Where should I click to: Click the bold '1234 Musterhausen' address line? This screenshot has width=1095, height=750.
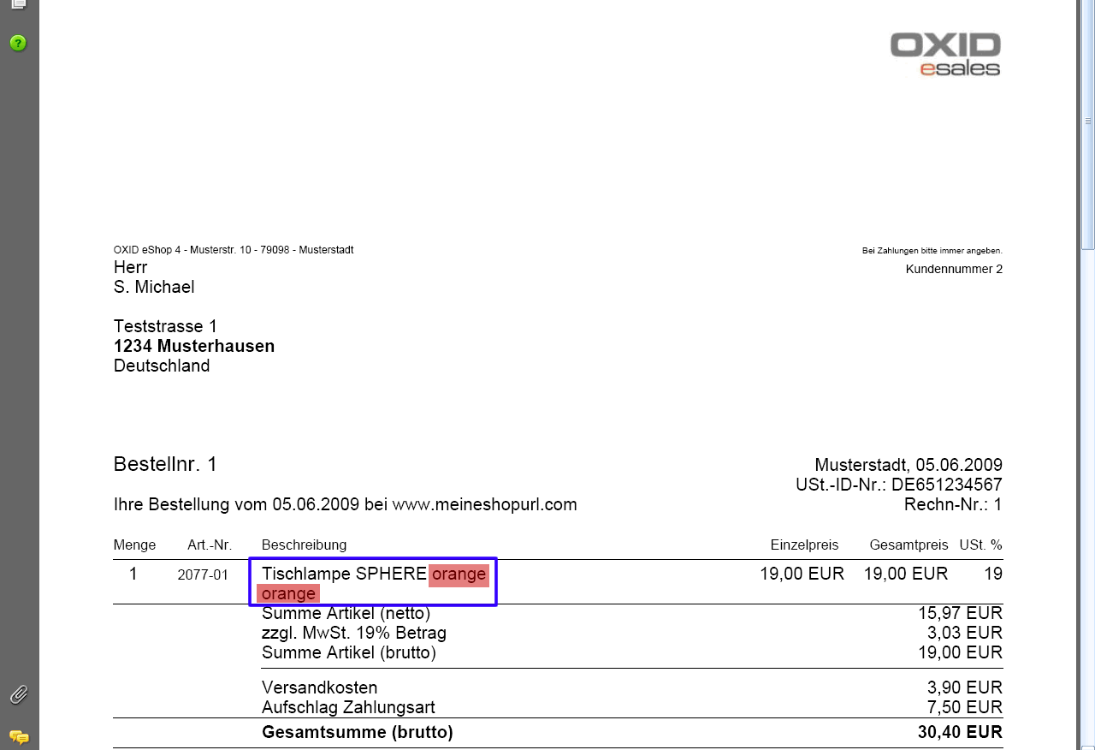coord(194,346)
